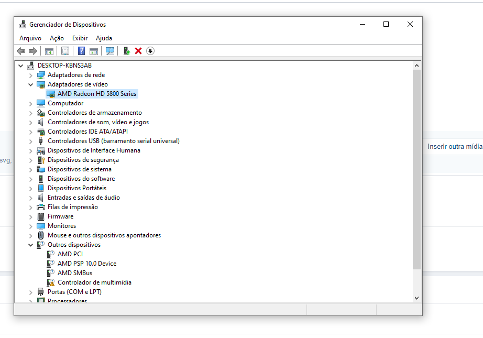Expand Dispositivos de sistema

click(30, 169)
